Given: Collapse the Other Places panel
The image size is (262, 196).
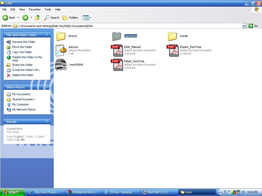Looking at the screenshot, I should (x=47, y=87).
